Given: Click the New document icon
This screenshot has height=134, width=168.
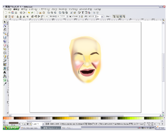Looking at the screenshot, I should point(6,13).
